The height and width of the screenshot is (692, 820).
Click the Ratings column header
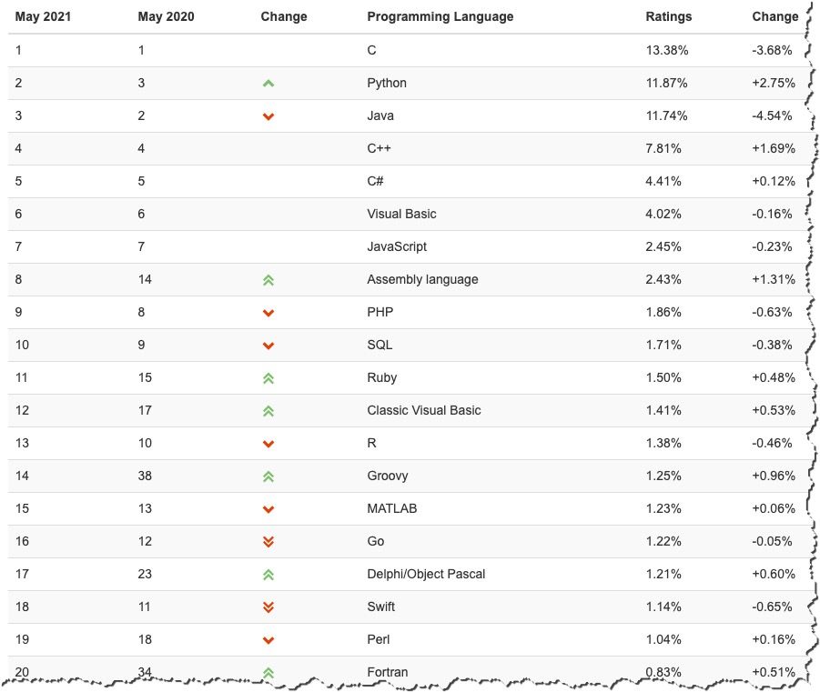pyautogui.click(x=668, y=16)
